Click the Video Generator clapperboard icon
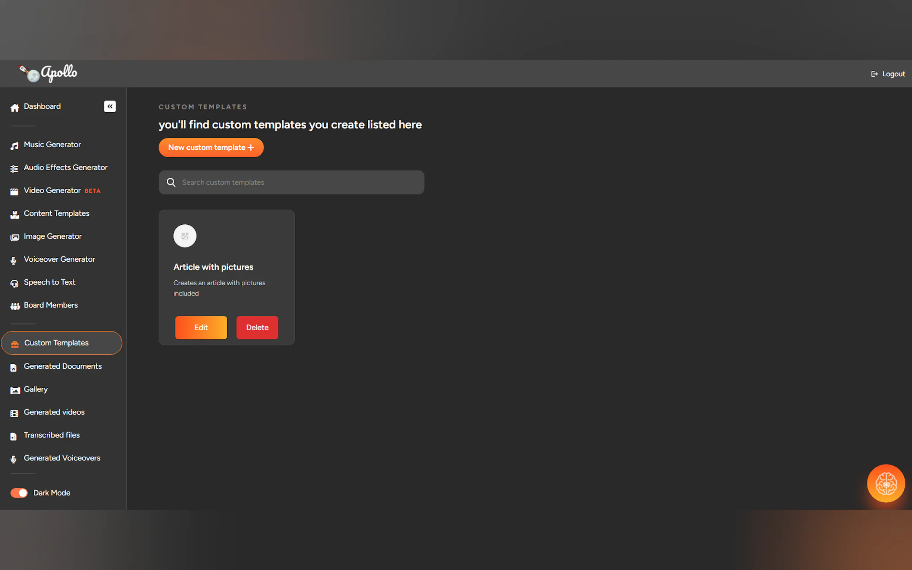 tap(14, 192)
